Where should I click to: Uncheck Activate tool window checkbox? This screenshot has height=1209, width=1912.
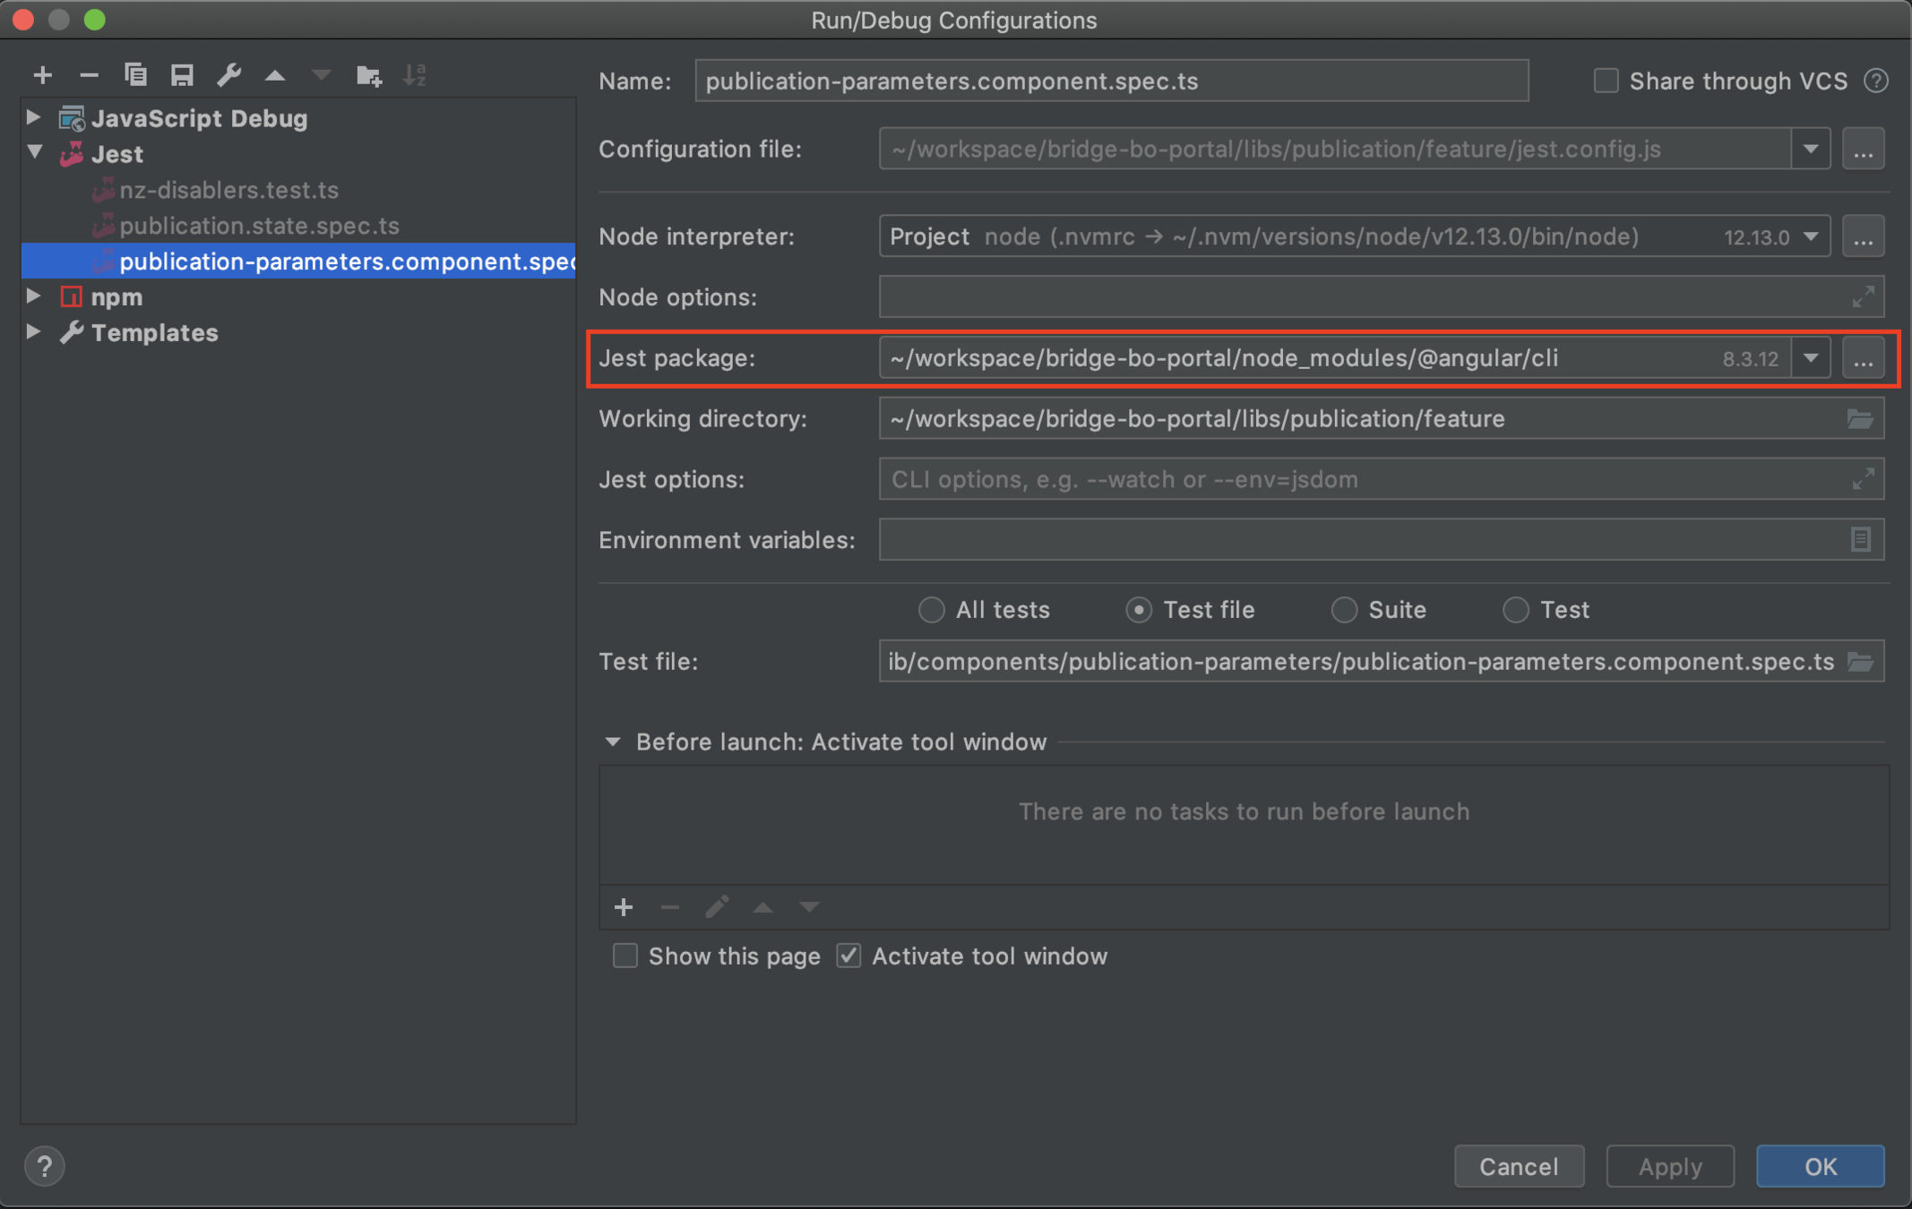tap(848, 956)
